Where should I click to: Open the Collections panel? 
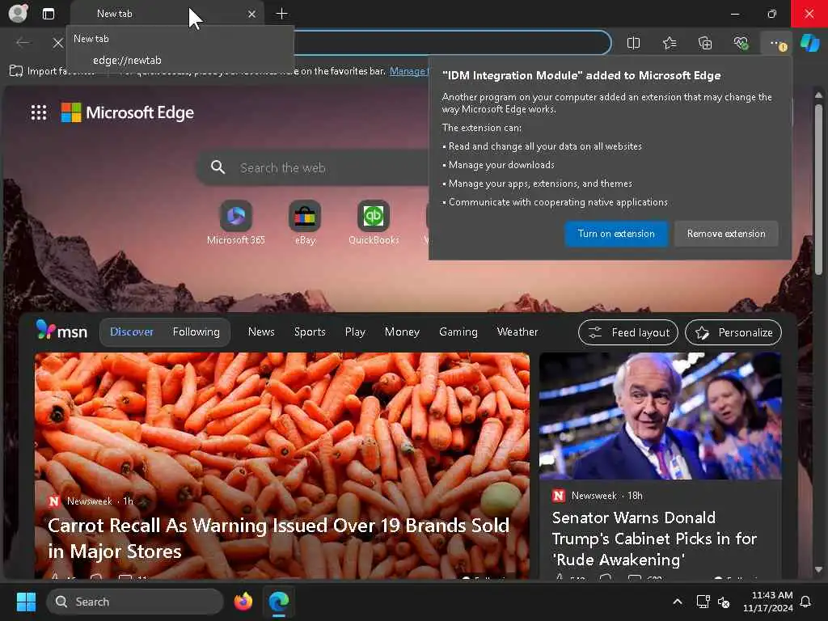[x=705, y=43]
